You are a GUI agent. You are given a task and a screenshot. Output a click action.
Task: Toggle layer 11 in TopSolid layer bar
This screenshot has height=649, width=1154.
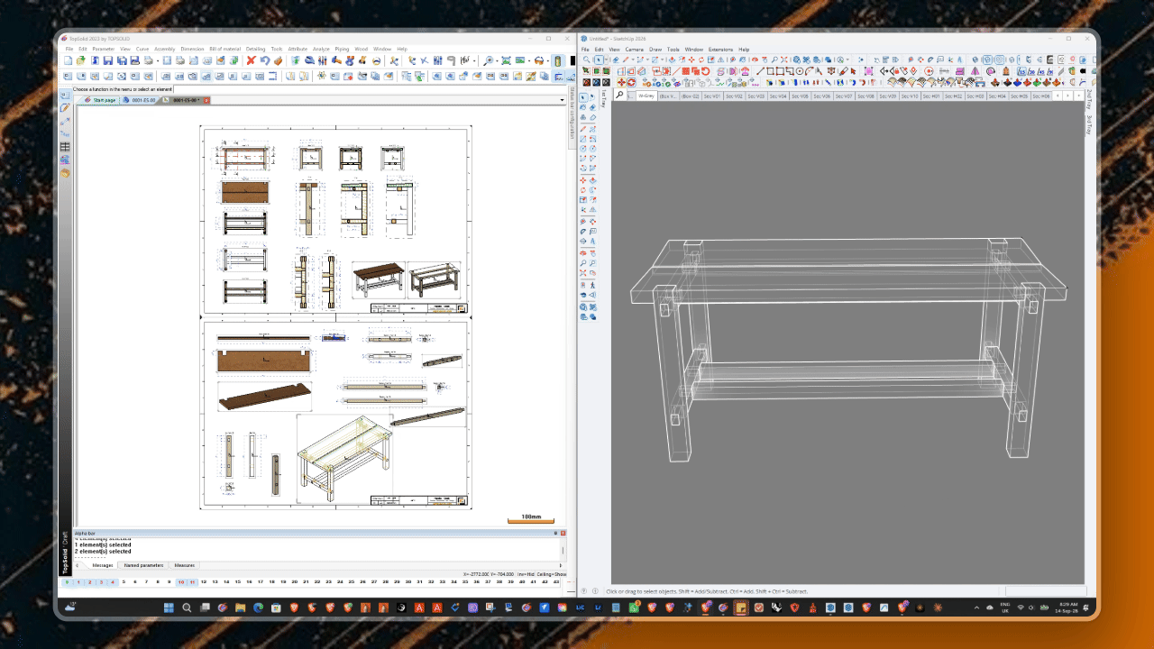(192, 582)
